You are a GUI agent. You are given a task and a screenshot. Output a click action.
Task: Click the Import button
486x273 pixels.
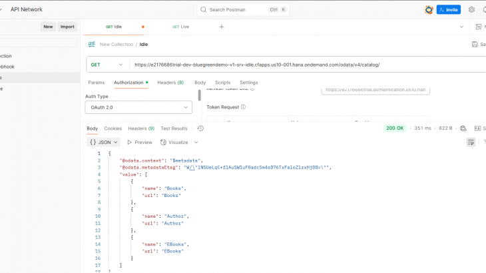pyautogui.click(x=67, y=27)
